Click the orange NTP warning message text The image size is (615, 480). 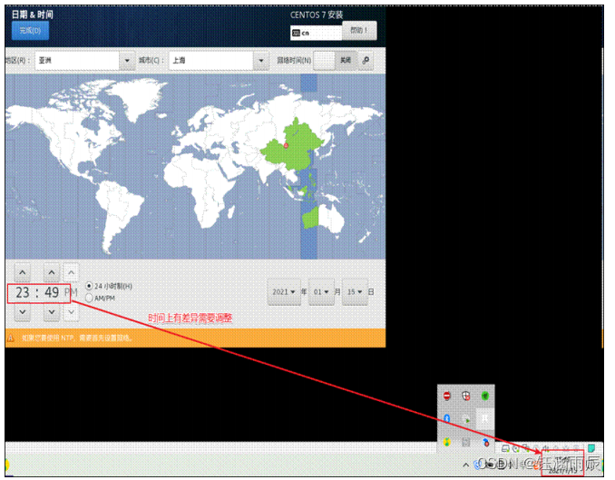(x=77, y=338)
